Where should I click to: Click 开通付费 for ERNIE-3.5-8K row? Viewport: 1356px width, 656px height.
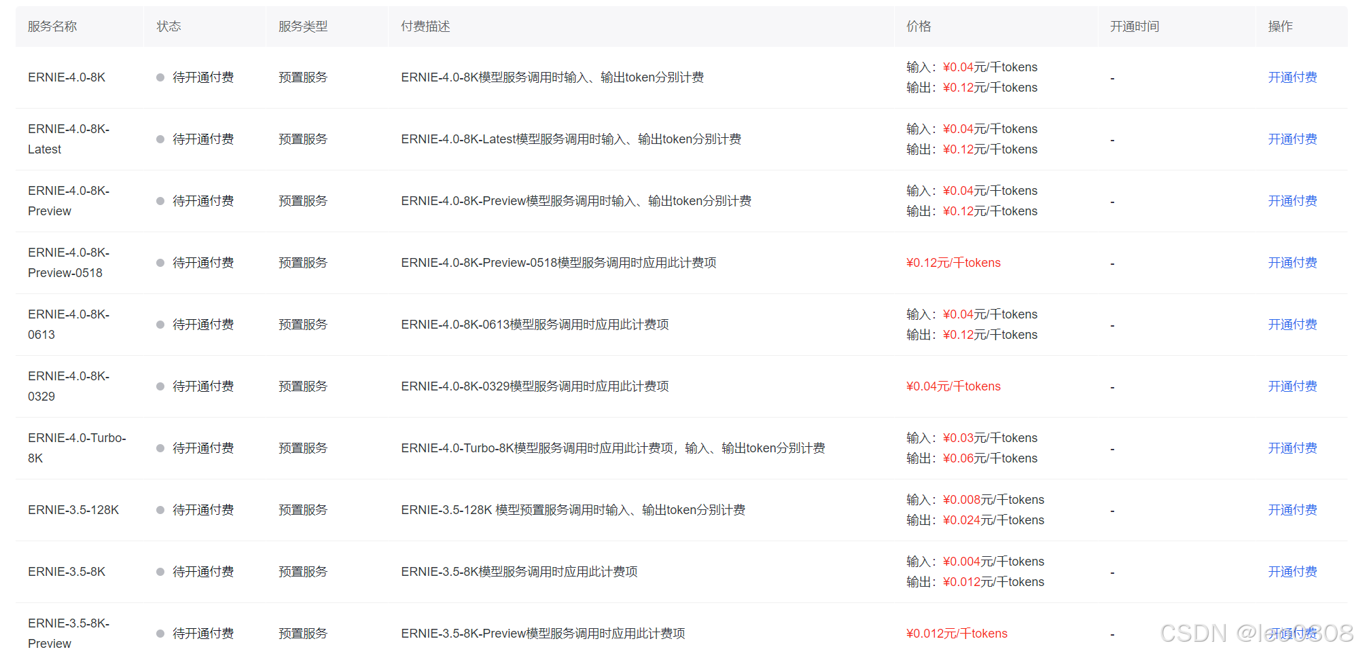(x=1292, y=572)
